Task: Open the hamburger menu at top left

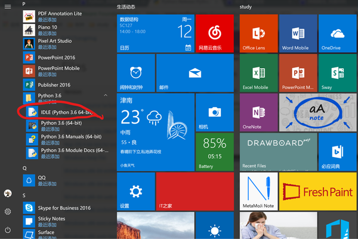Action: pos(8,7)
